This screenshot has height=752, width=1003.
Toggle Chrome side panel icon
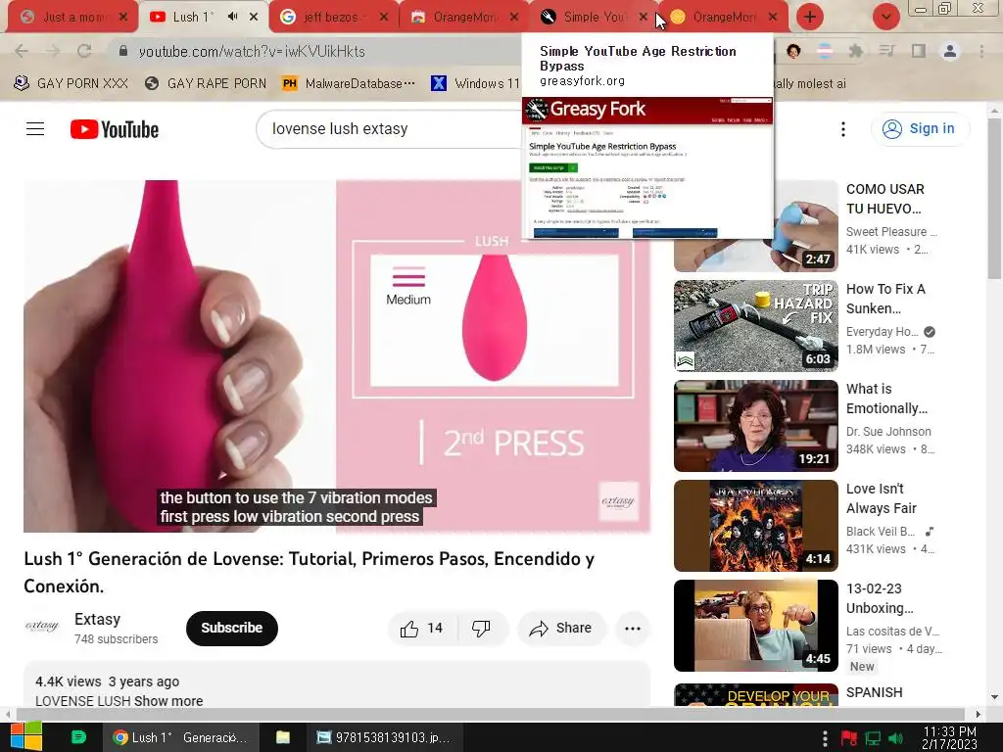[x=918, y=51]
